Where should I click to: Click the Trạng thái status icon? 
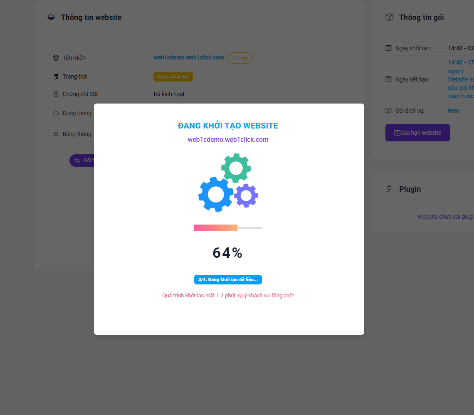(56, 77)
